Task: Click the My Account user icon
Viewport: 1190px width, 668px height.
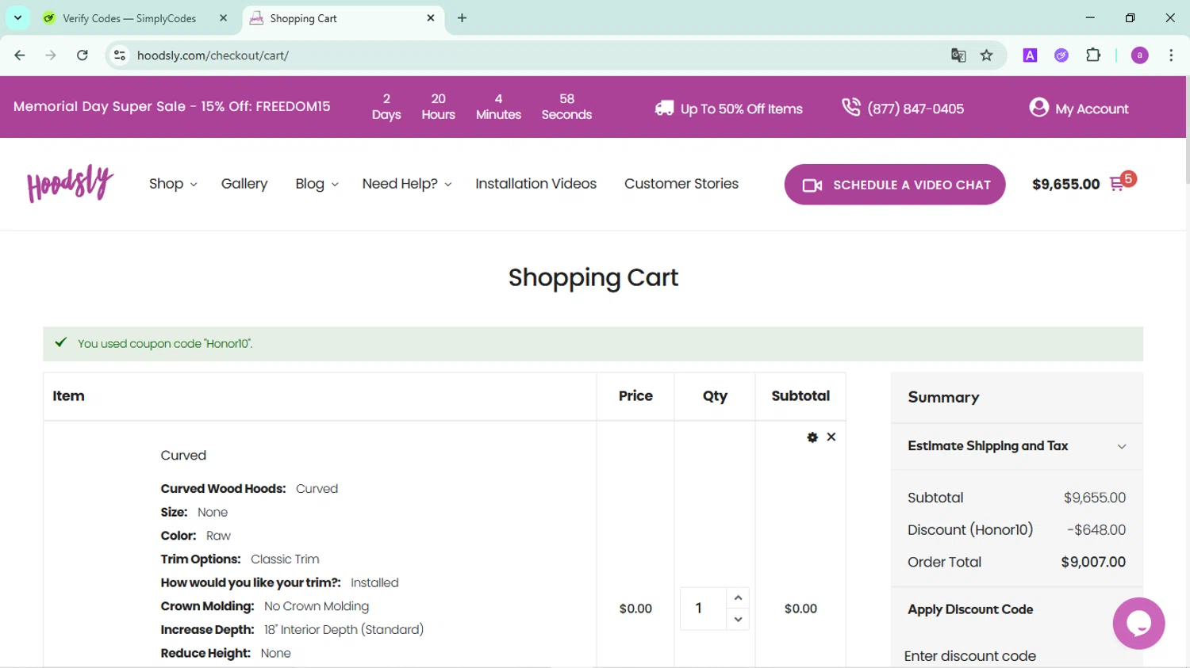Action: [1038, 107]
